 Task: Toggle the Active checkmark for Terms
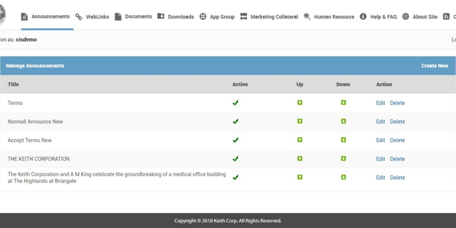(235, 103)
